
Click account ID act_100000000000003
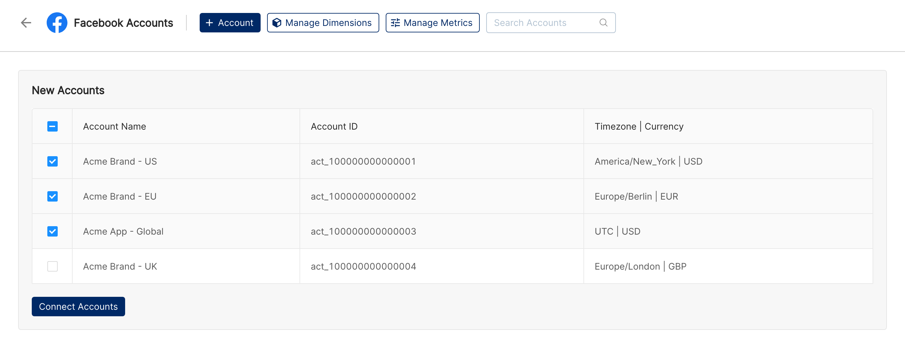pyautogui.click(x=363, y=231)
